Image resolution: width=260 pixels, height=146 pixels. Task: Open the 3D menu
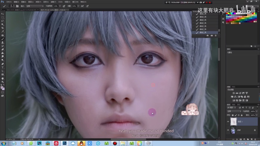pyautogui.click(x=60, y=2)
